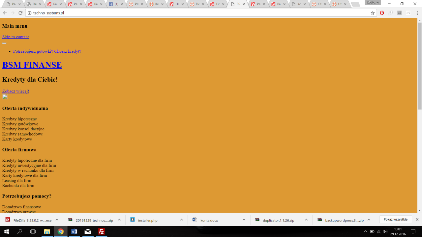Screen dimensions: 422x237
Task: Open the Action Center notifications icon
Action: tap(413, 231)
